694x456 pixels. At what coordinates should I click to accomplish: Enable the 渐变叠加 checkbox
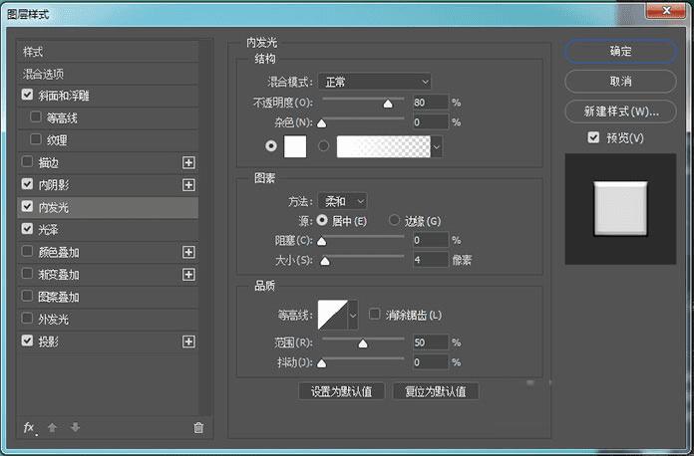(28, 274)
